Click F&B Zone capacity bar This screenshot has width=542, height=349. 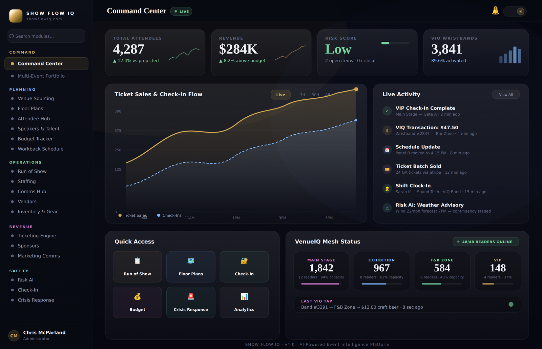(x=442, y=284)
